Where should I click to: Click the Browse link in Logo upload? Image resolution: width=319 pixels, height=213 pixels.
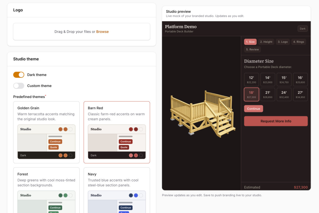102,32
